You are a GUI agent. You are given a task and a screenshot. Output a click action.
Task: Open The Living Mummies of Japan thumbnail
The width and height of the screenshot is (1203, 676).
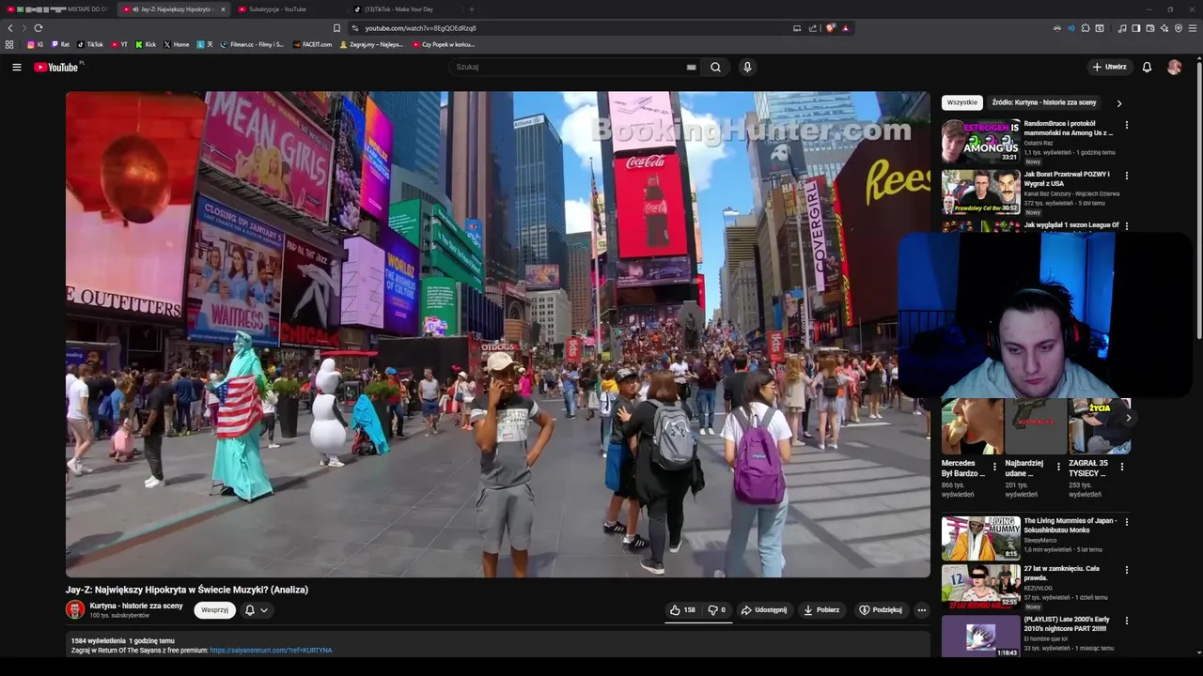point(981,538)
